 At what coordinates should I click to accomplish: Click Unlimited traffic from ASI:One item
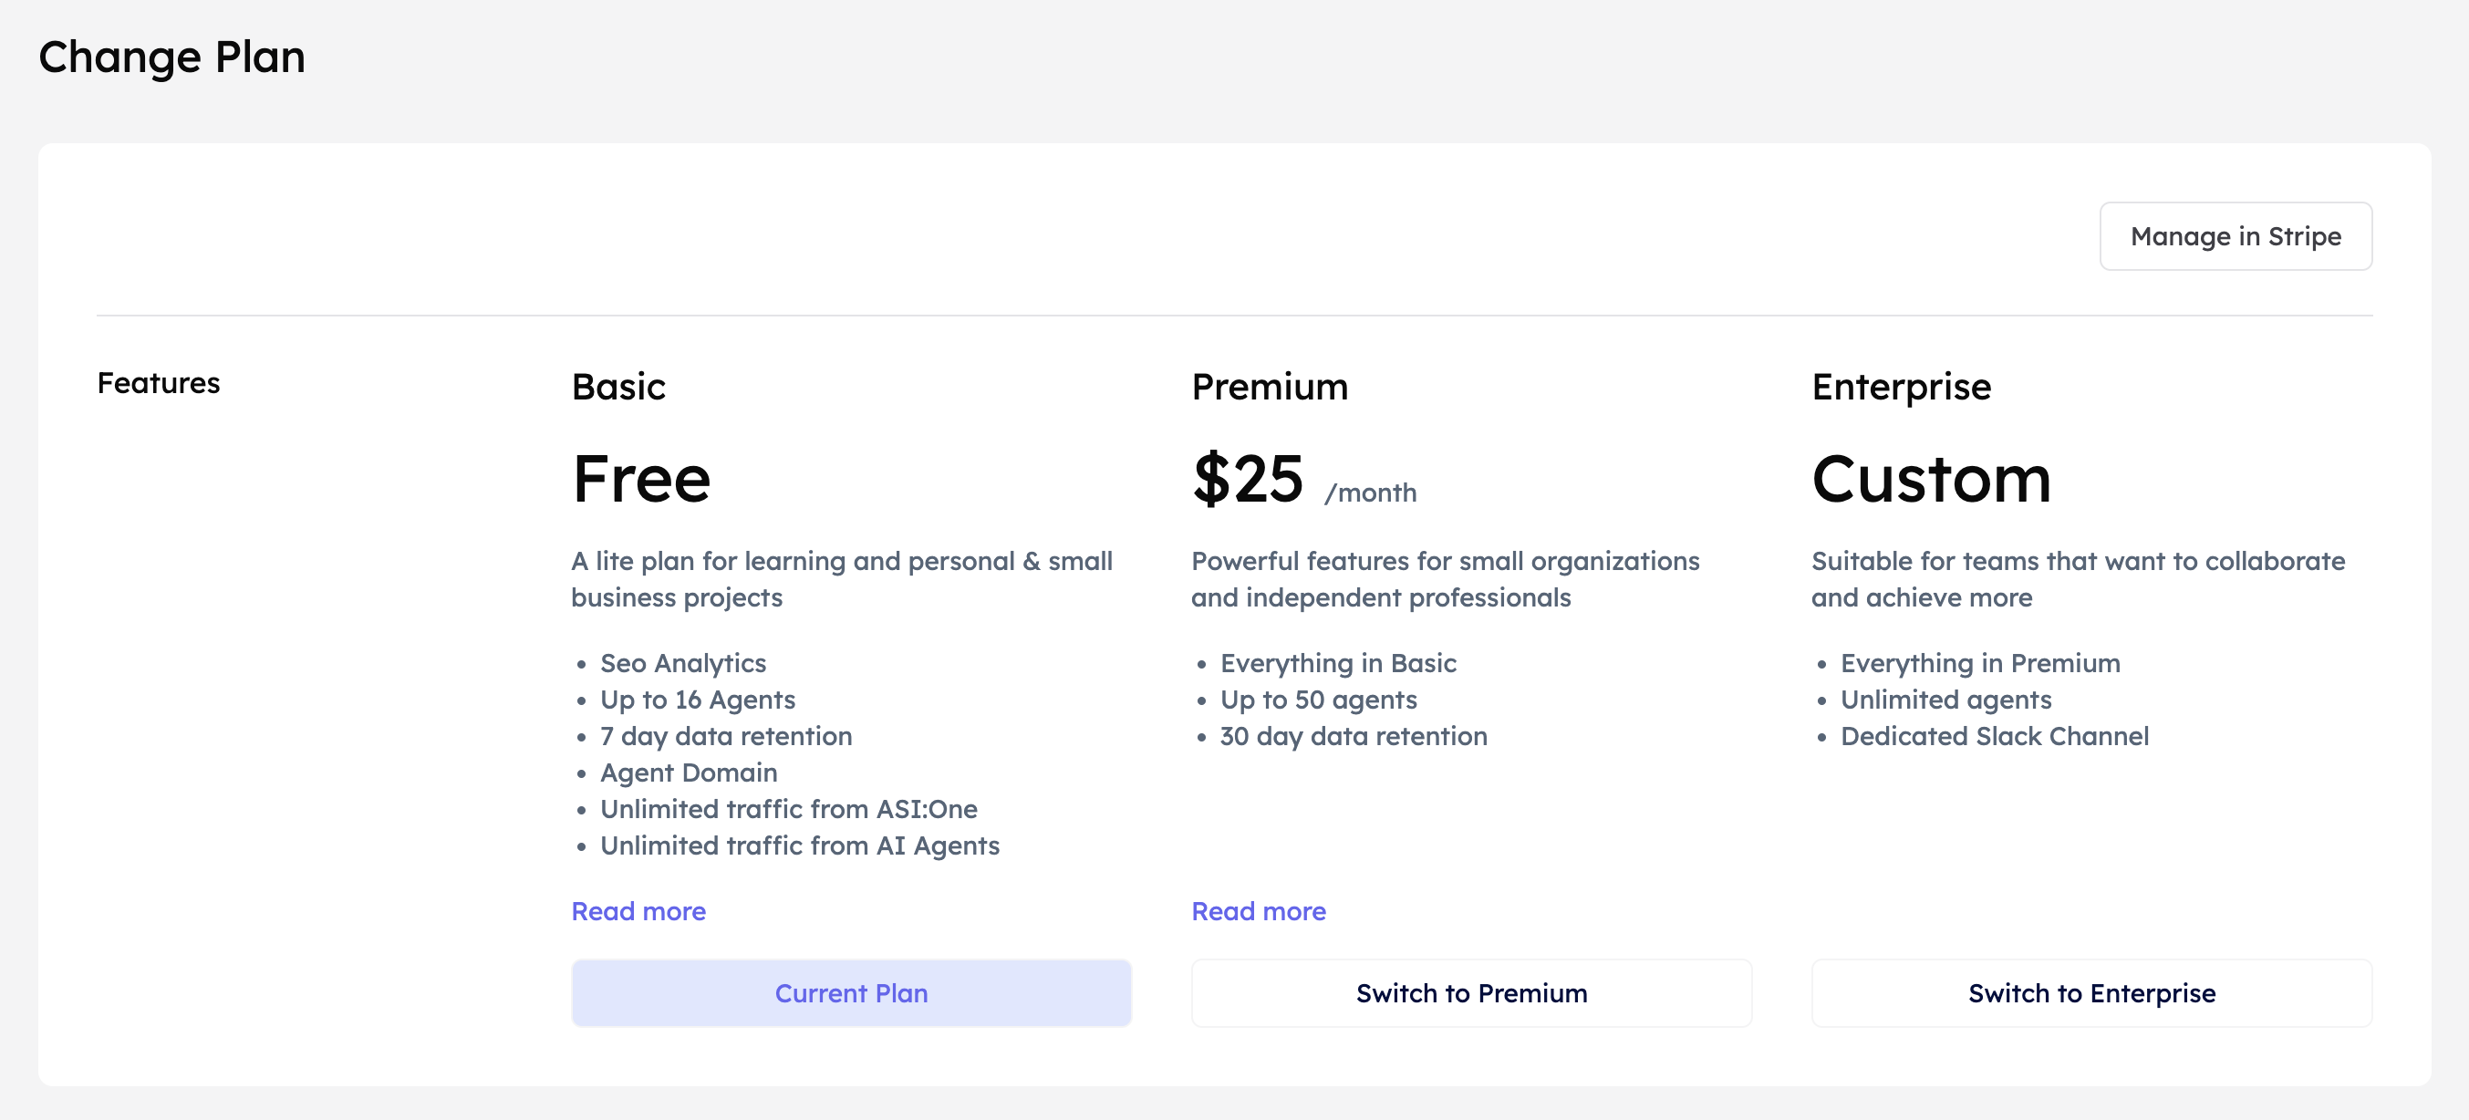pos(788,809)
